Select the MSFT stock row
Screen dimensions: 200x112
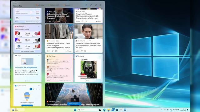tap(27, 12)
